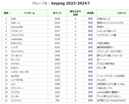Click the points value 5540
The image size is (129, 104).
pos(57,27)
